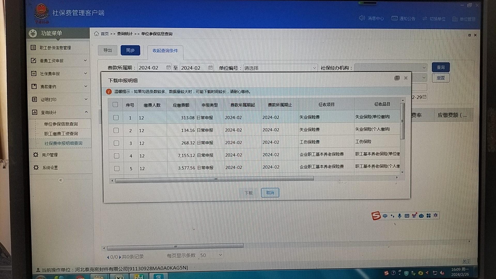Image resolution: width=496 pixels, height=279 pixels.
Task: Open the 社保经办机构 dropdown
Action: coord(391,67)
